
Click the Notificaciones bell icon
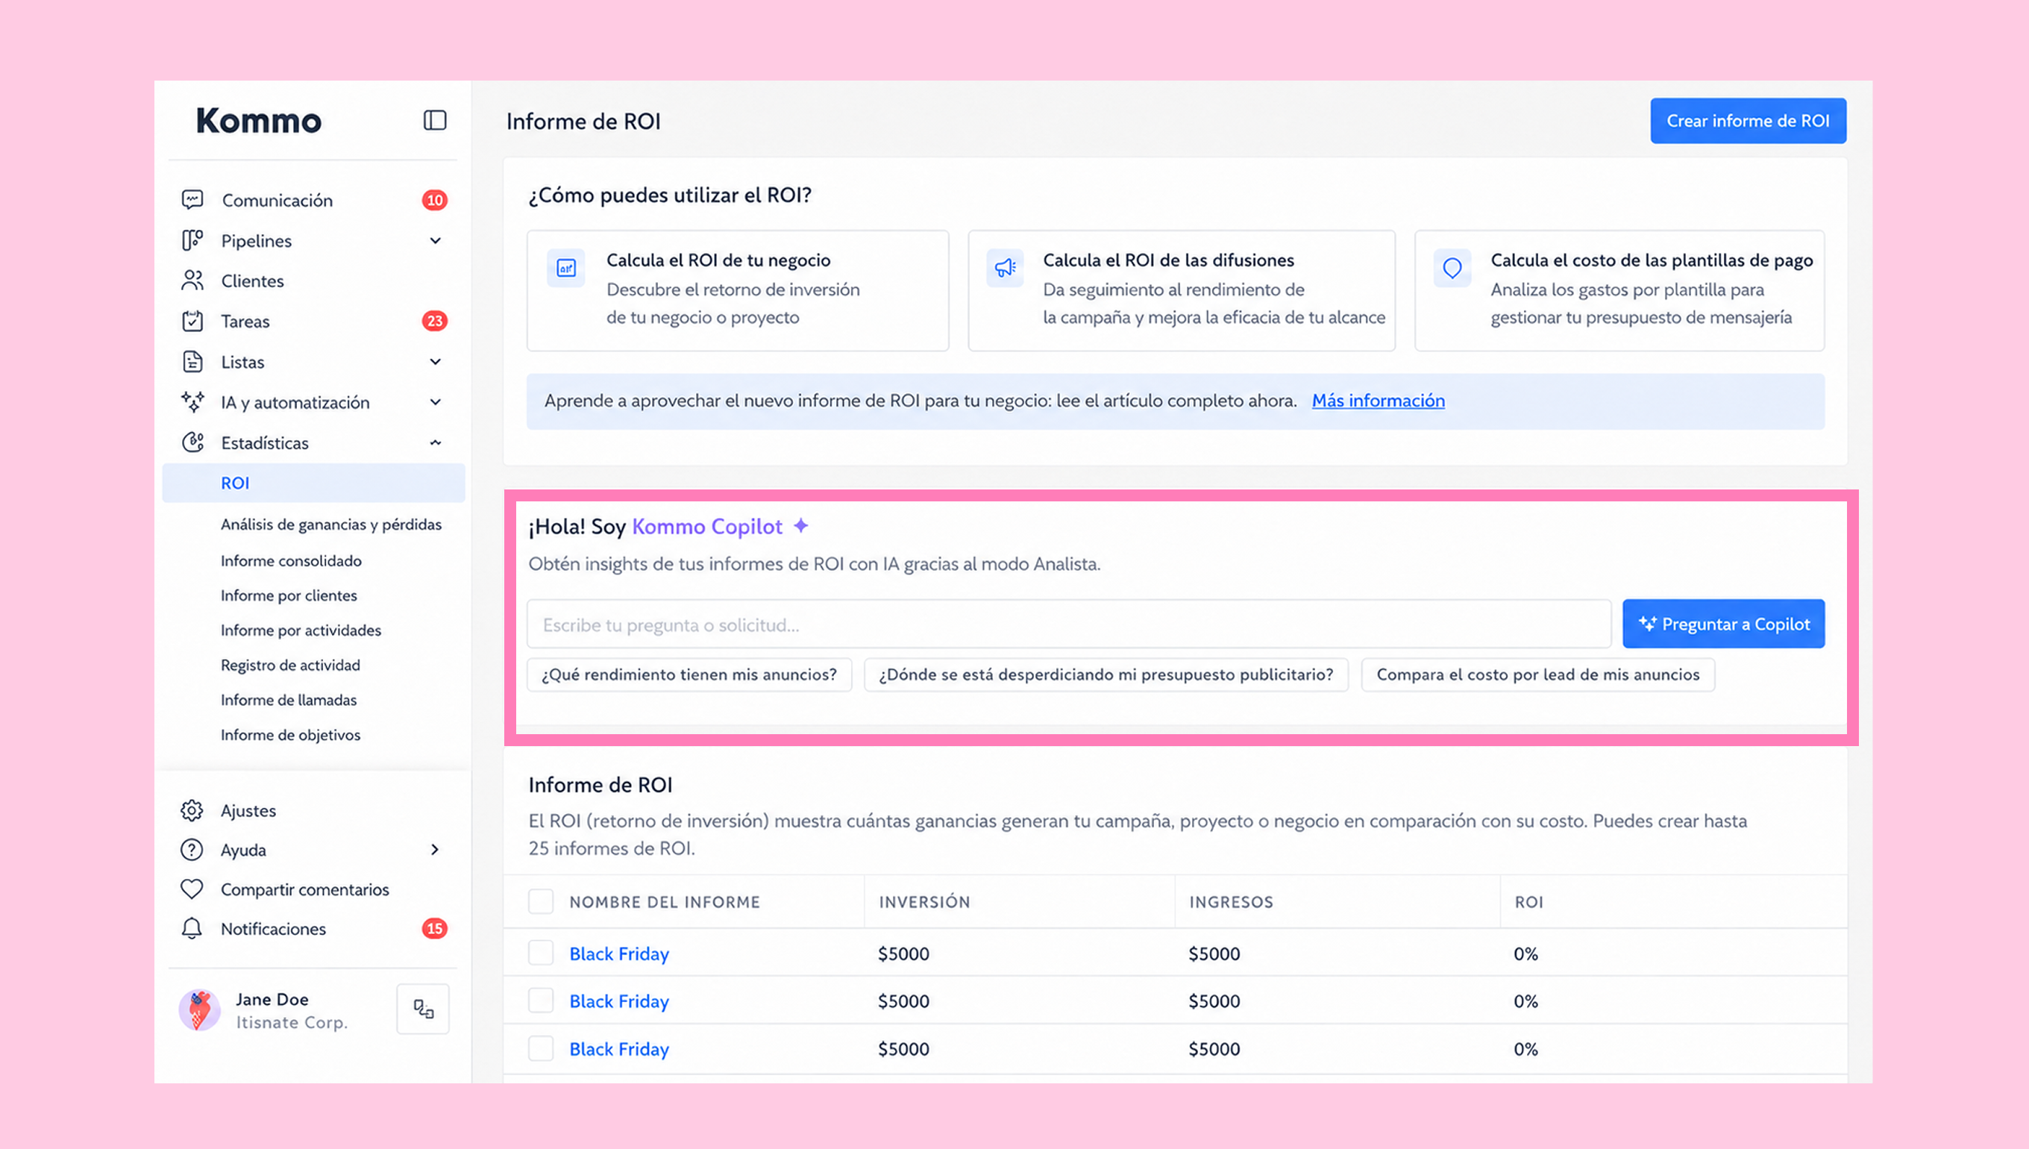[x=192, y=928]
